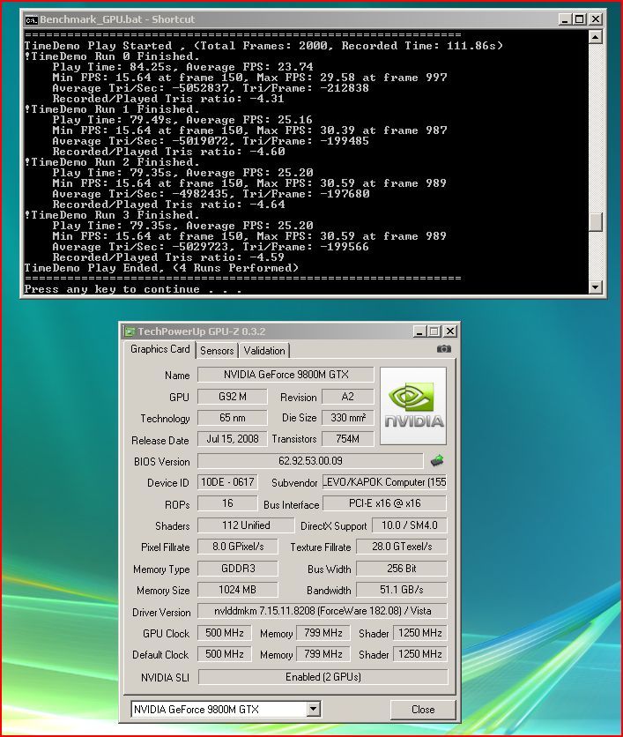The width and height of the screenshot is (623, 737).
Task: Click the Technology field 65 nm
Action: click(233, 418)
